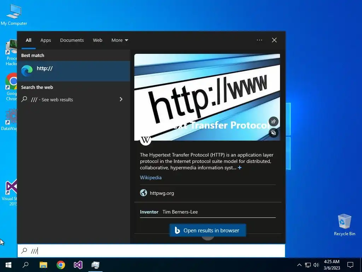The width and height of the screenshot is (362, 272).
Task: Click the Best match heading
Action: [x=33, y=55]
